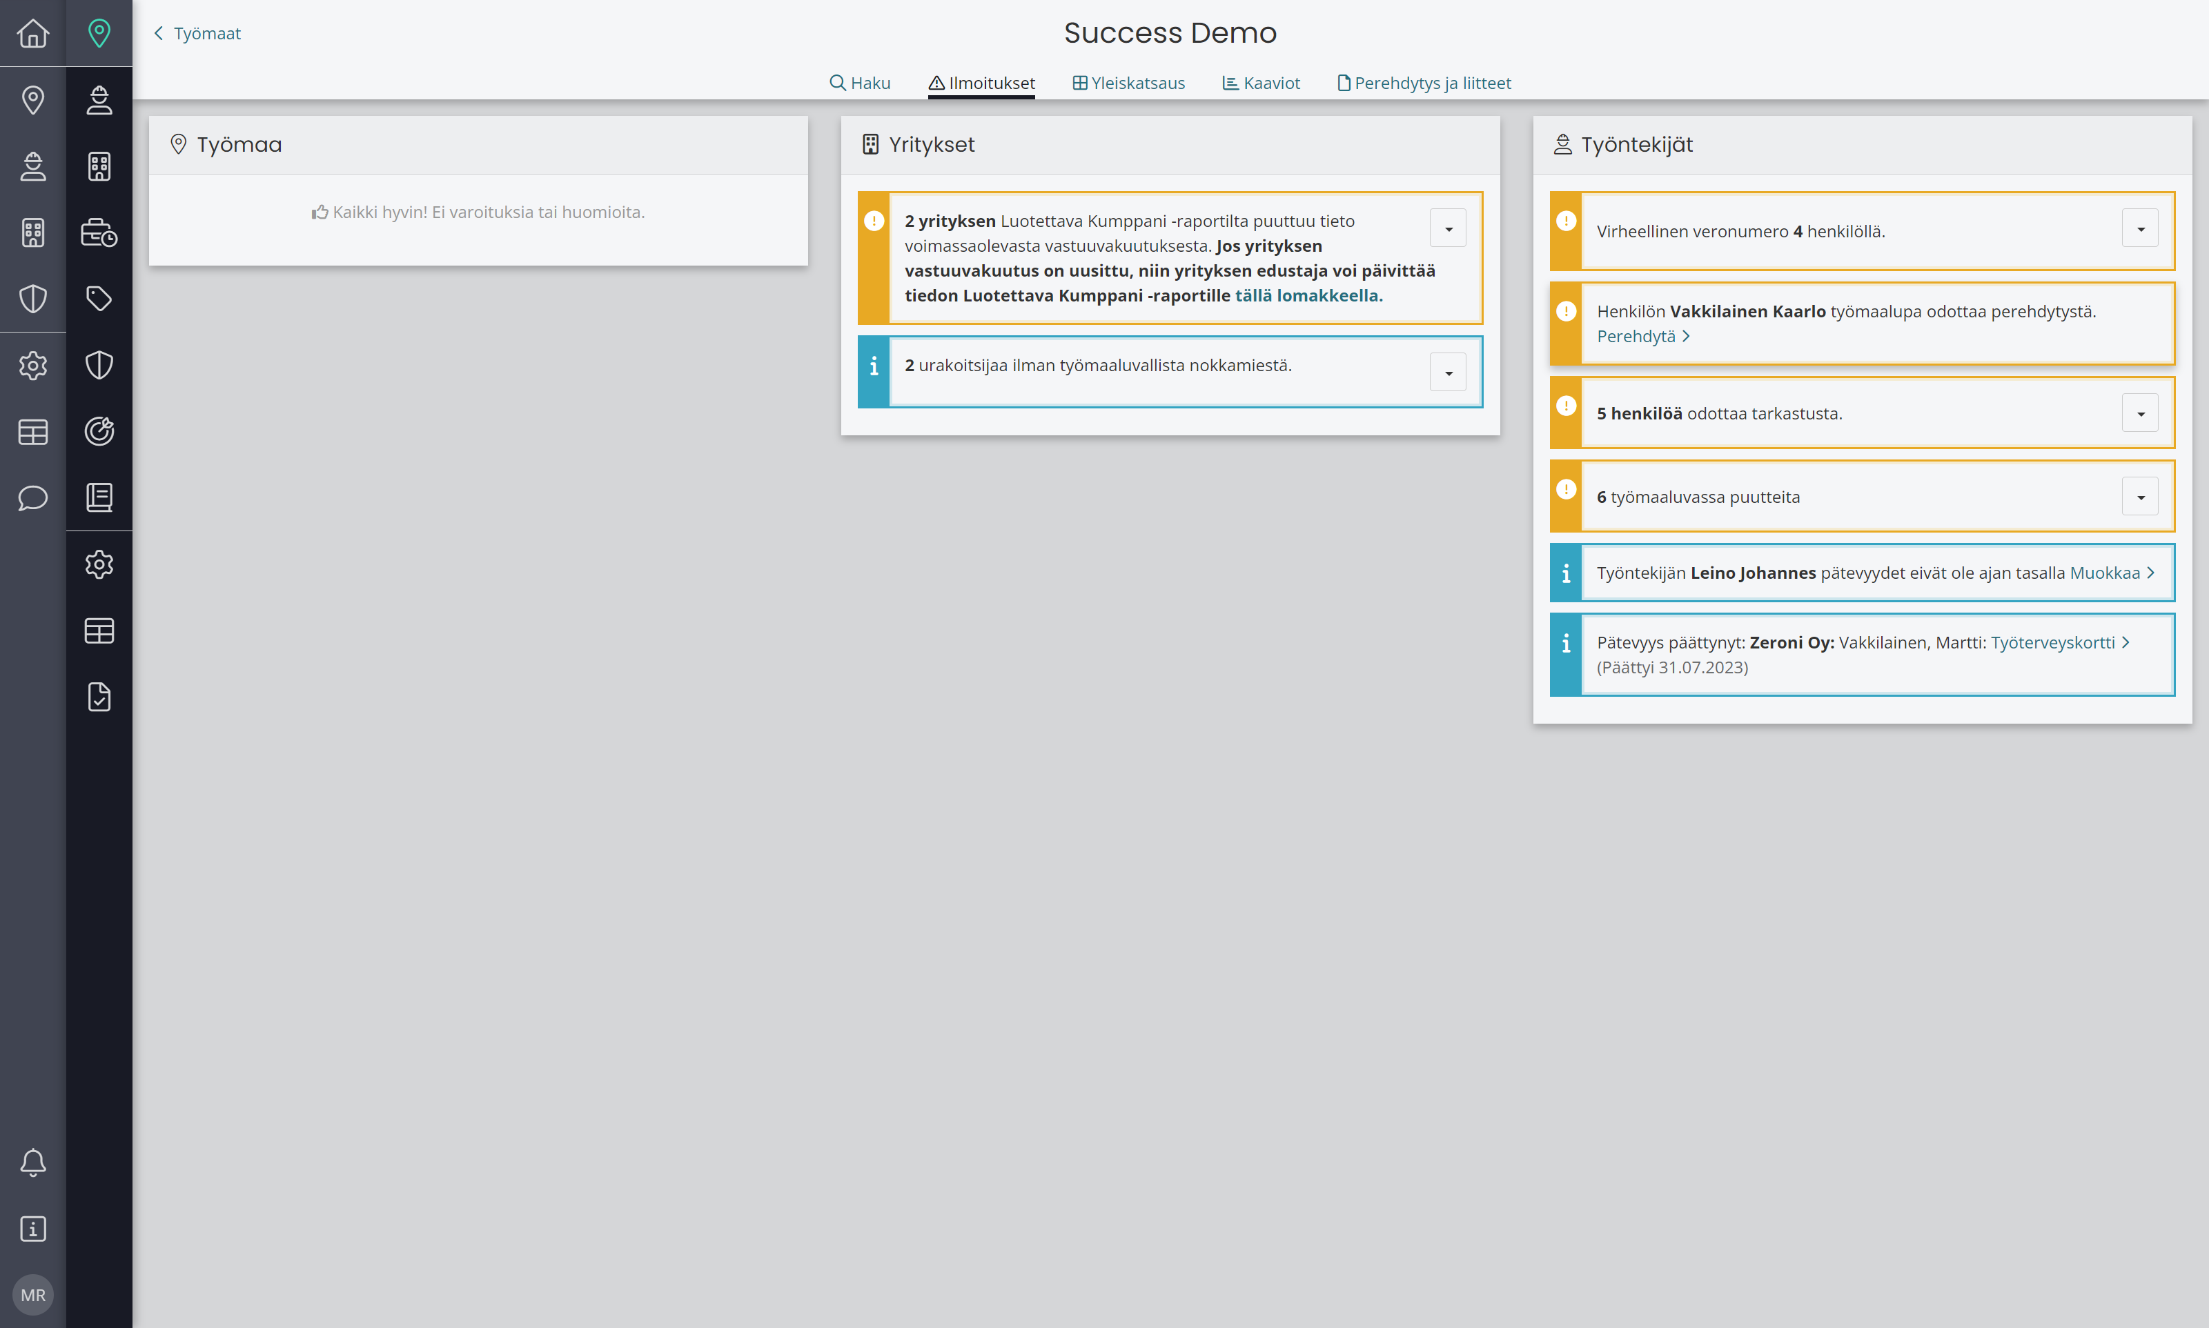Select the Ilmoitukset tab

[x=981, y=83]
